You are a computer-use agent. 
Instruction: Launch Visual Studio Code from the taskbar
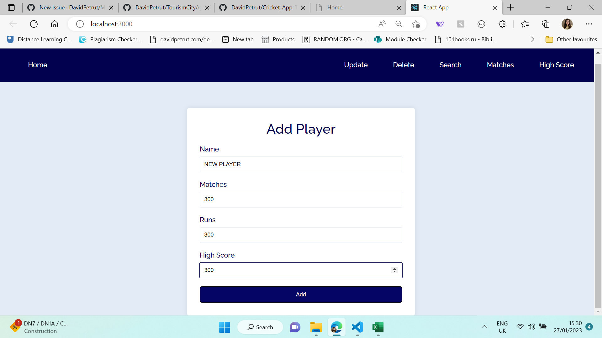(x=357, y=327)
